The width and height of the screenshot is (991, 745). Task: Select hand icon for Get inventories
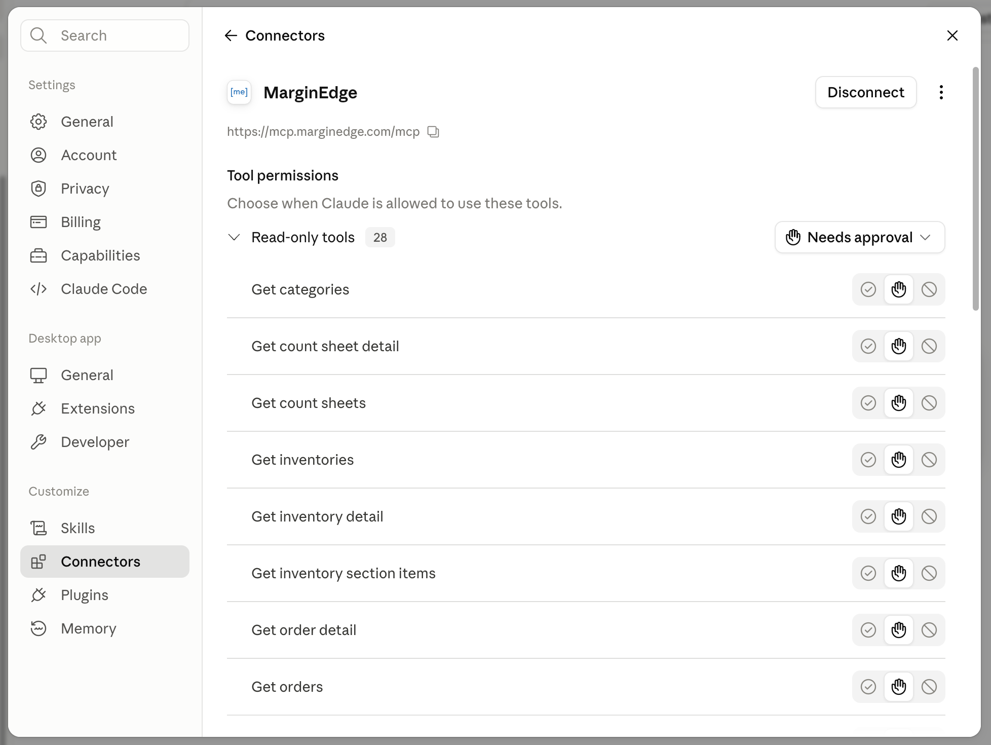(899, 460)
